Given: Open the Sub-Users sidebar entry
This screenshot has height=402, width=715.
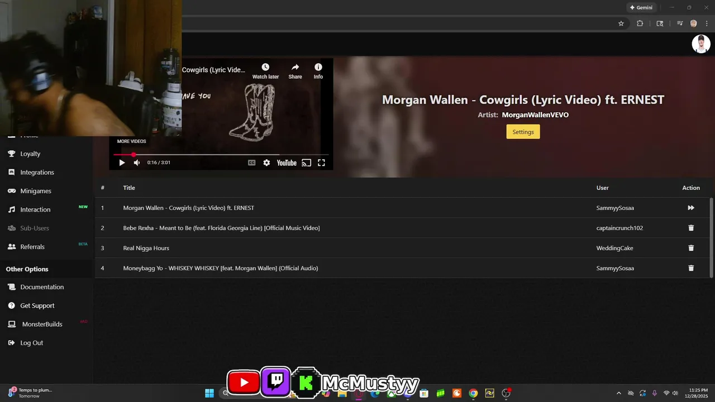Looking at the screenshot, I should 35,228.
